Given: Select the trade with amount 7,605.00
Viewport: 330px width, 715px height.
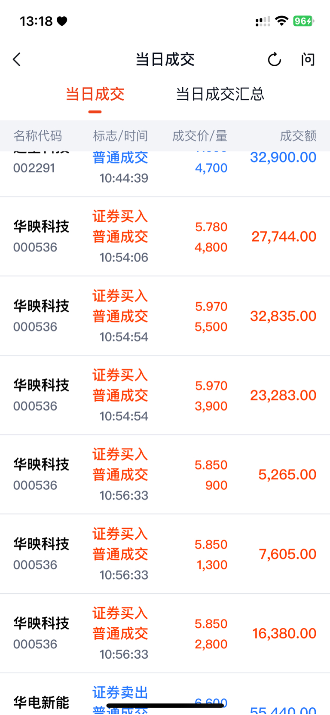Looking at the screenshot, I should pos(165,554).
